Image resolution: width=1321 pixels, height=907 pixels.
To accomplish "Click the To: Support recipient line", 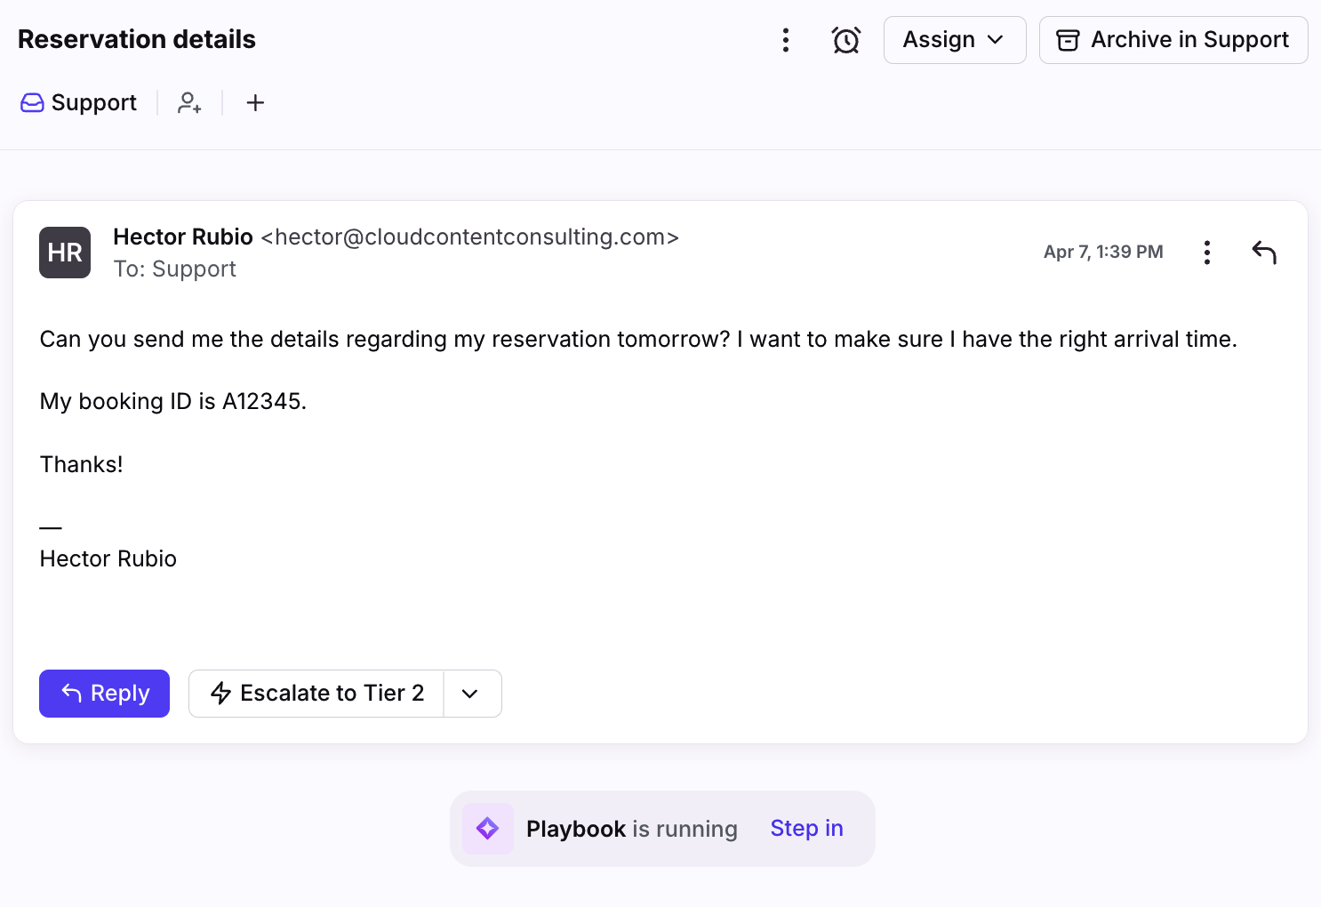I will tap(174, 269).
